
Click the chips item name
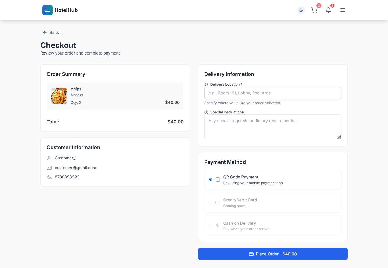76,89
